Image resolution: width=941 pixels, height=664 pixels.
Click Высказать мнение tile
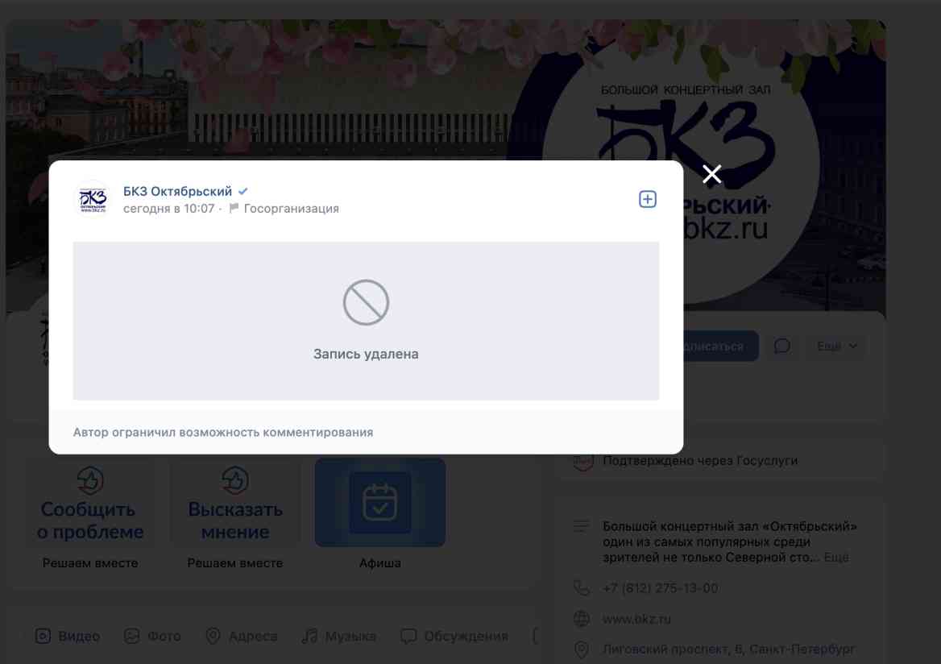pyautogui.click(x=235, y=503)
